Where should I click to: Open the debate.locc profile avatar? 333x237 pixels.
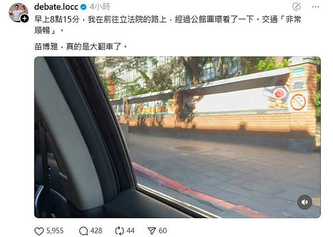pyautogui.click(x=18, y=12)
